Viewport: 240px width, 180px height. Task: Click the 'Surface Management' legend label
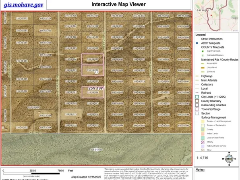click(x=213, y=117)
